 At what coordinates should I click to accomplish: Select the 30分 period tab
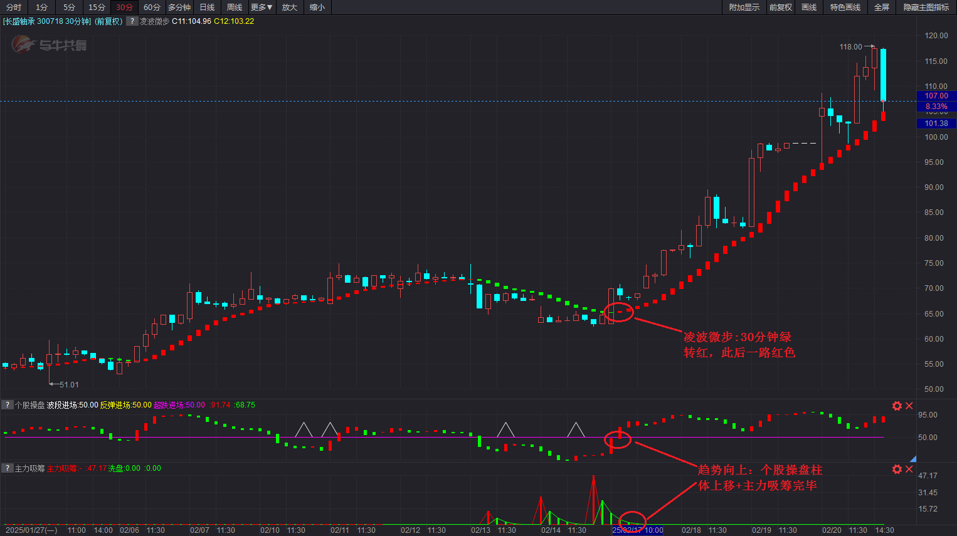point(124,8)
